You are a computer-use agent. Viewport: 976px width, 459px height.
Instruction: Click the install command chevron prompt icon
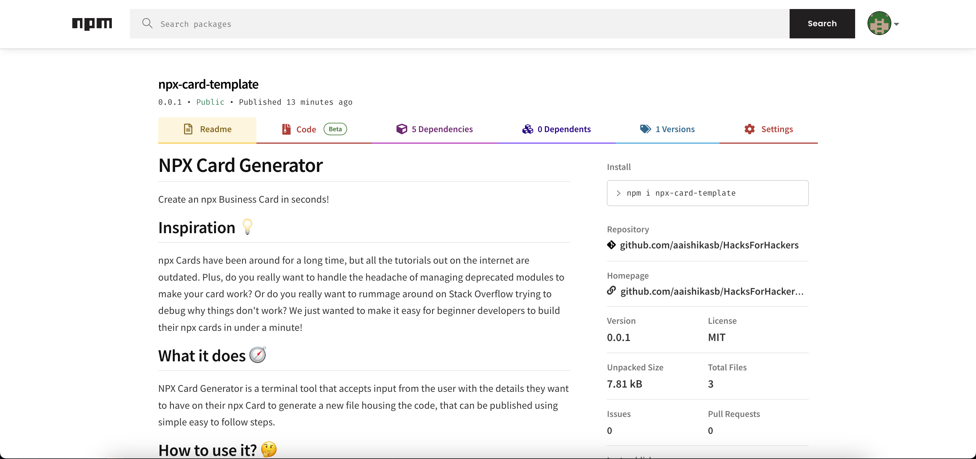coord(618,193)
